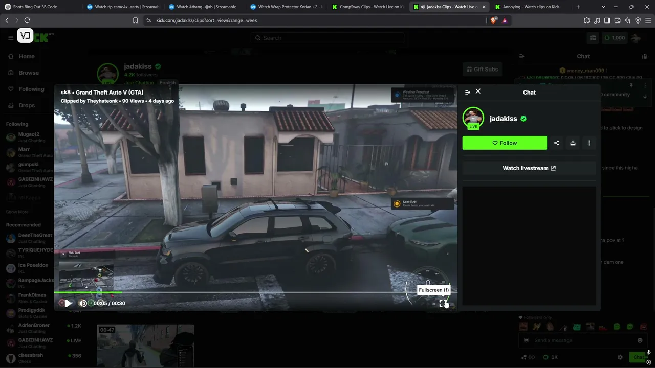Open Watch livestream link
655x368 pixels.
[x=529, y=168]
